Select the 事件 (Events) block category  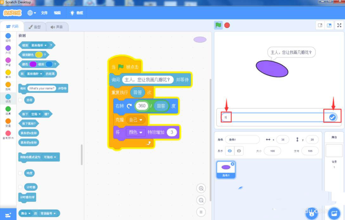click(8, 74)
